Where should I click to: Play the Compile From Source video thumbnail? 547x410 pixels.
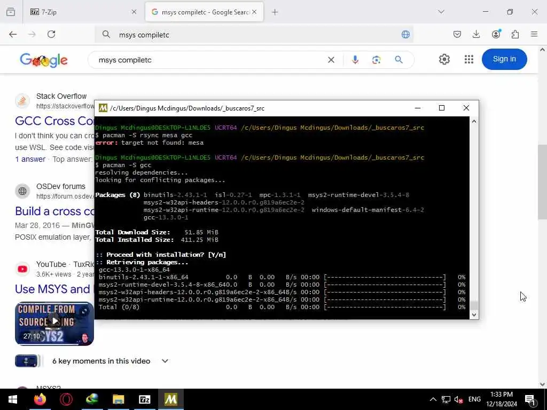pyautogui.click(x=54, y=324)
